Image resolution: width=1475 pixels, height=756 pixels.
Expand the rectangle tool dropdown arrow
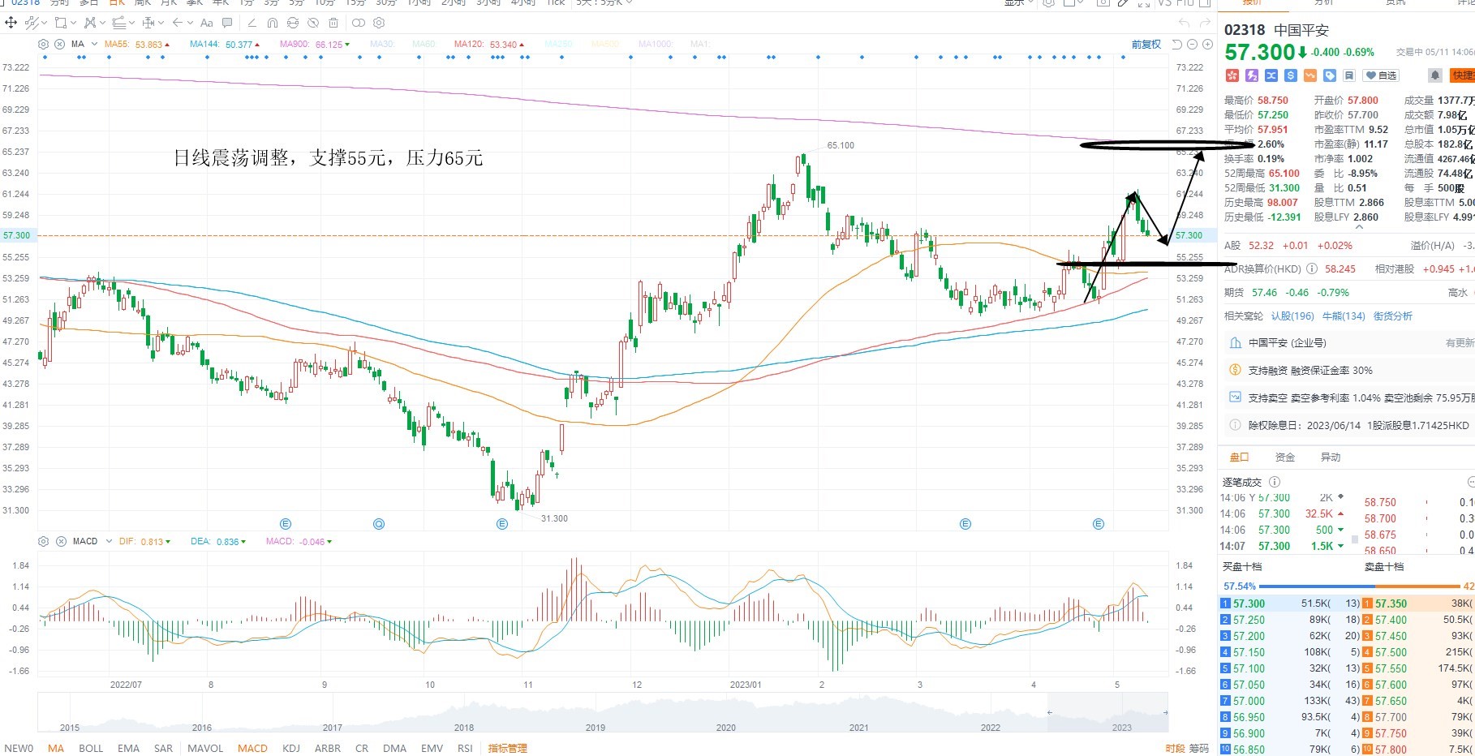pyautogui.click(x=73, y=23)
